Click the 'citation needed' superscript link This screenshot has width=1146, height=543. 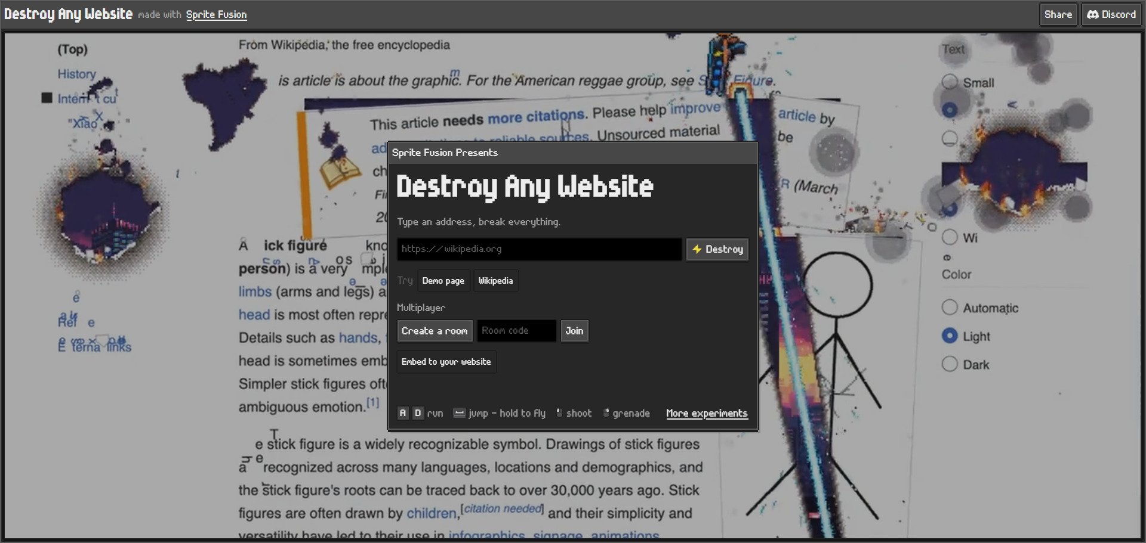coord(502,508)
